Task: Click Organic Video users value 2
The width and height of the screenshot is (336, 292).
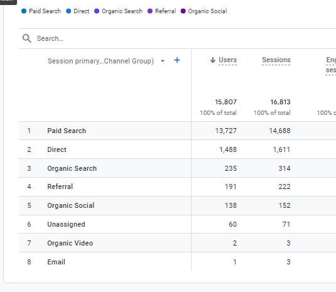Action: (x=235, y=243)
